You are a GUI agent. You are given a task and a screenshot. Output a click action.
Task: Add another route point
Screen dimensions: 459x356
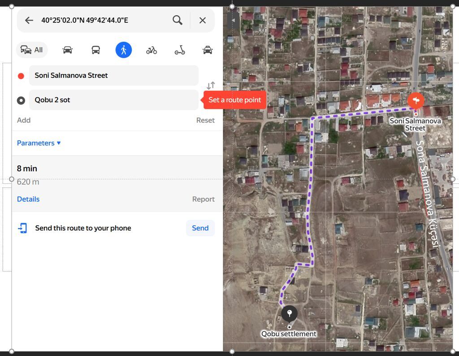24,120
